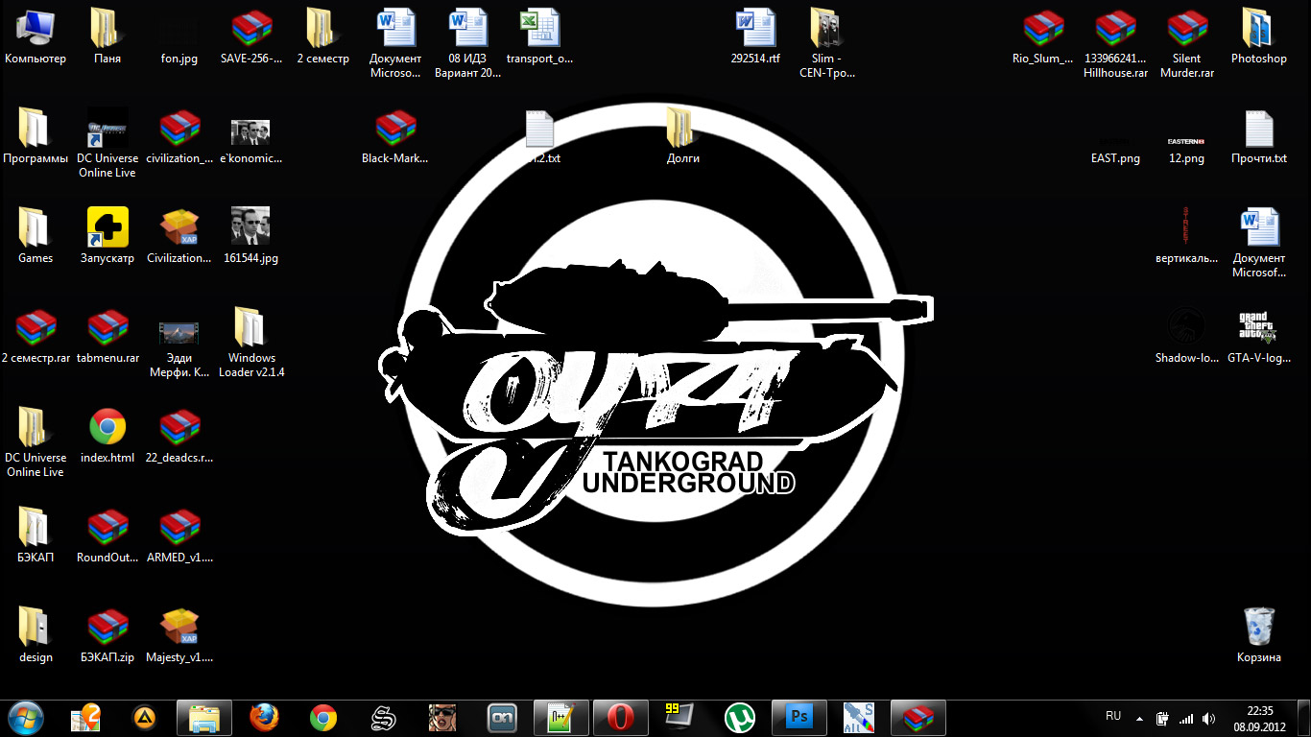Launch 2GIS map from the taskbar
Screen dimensions: 1311x737
[86, 717]
